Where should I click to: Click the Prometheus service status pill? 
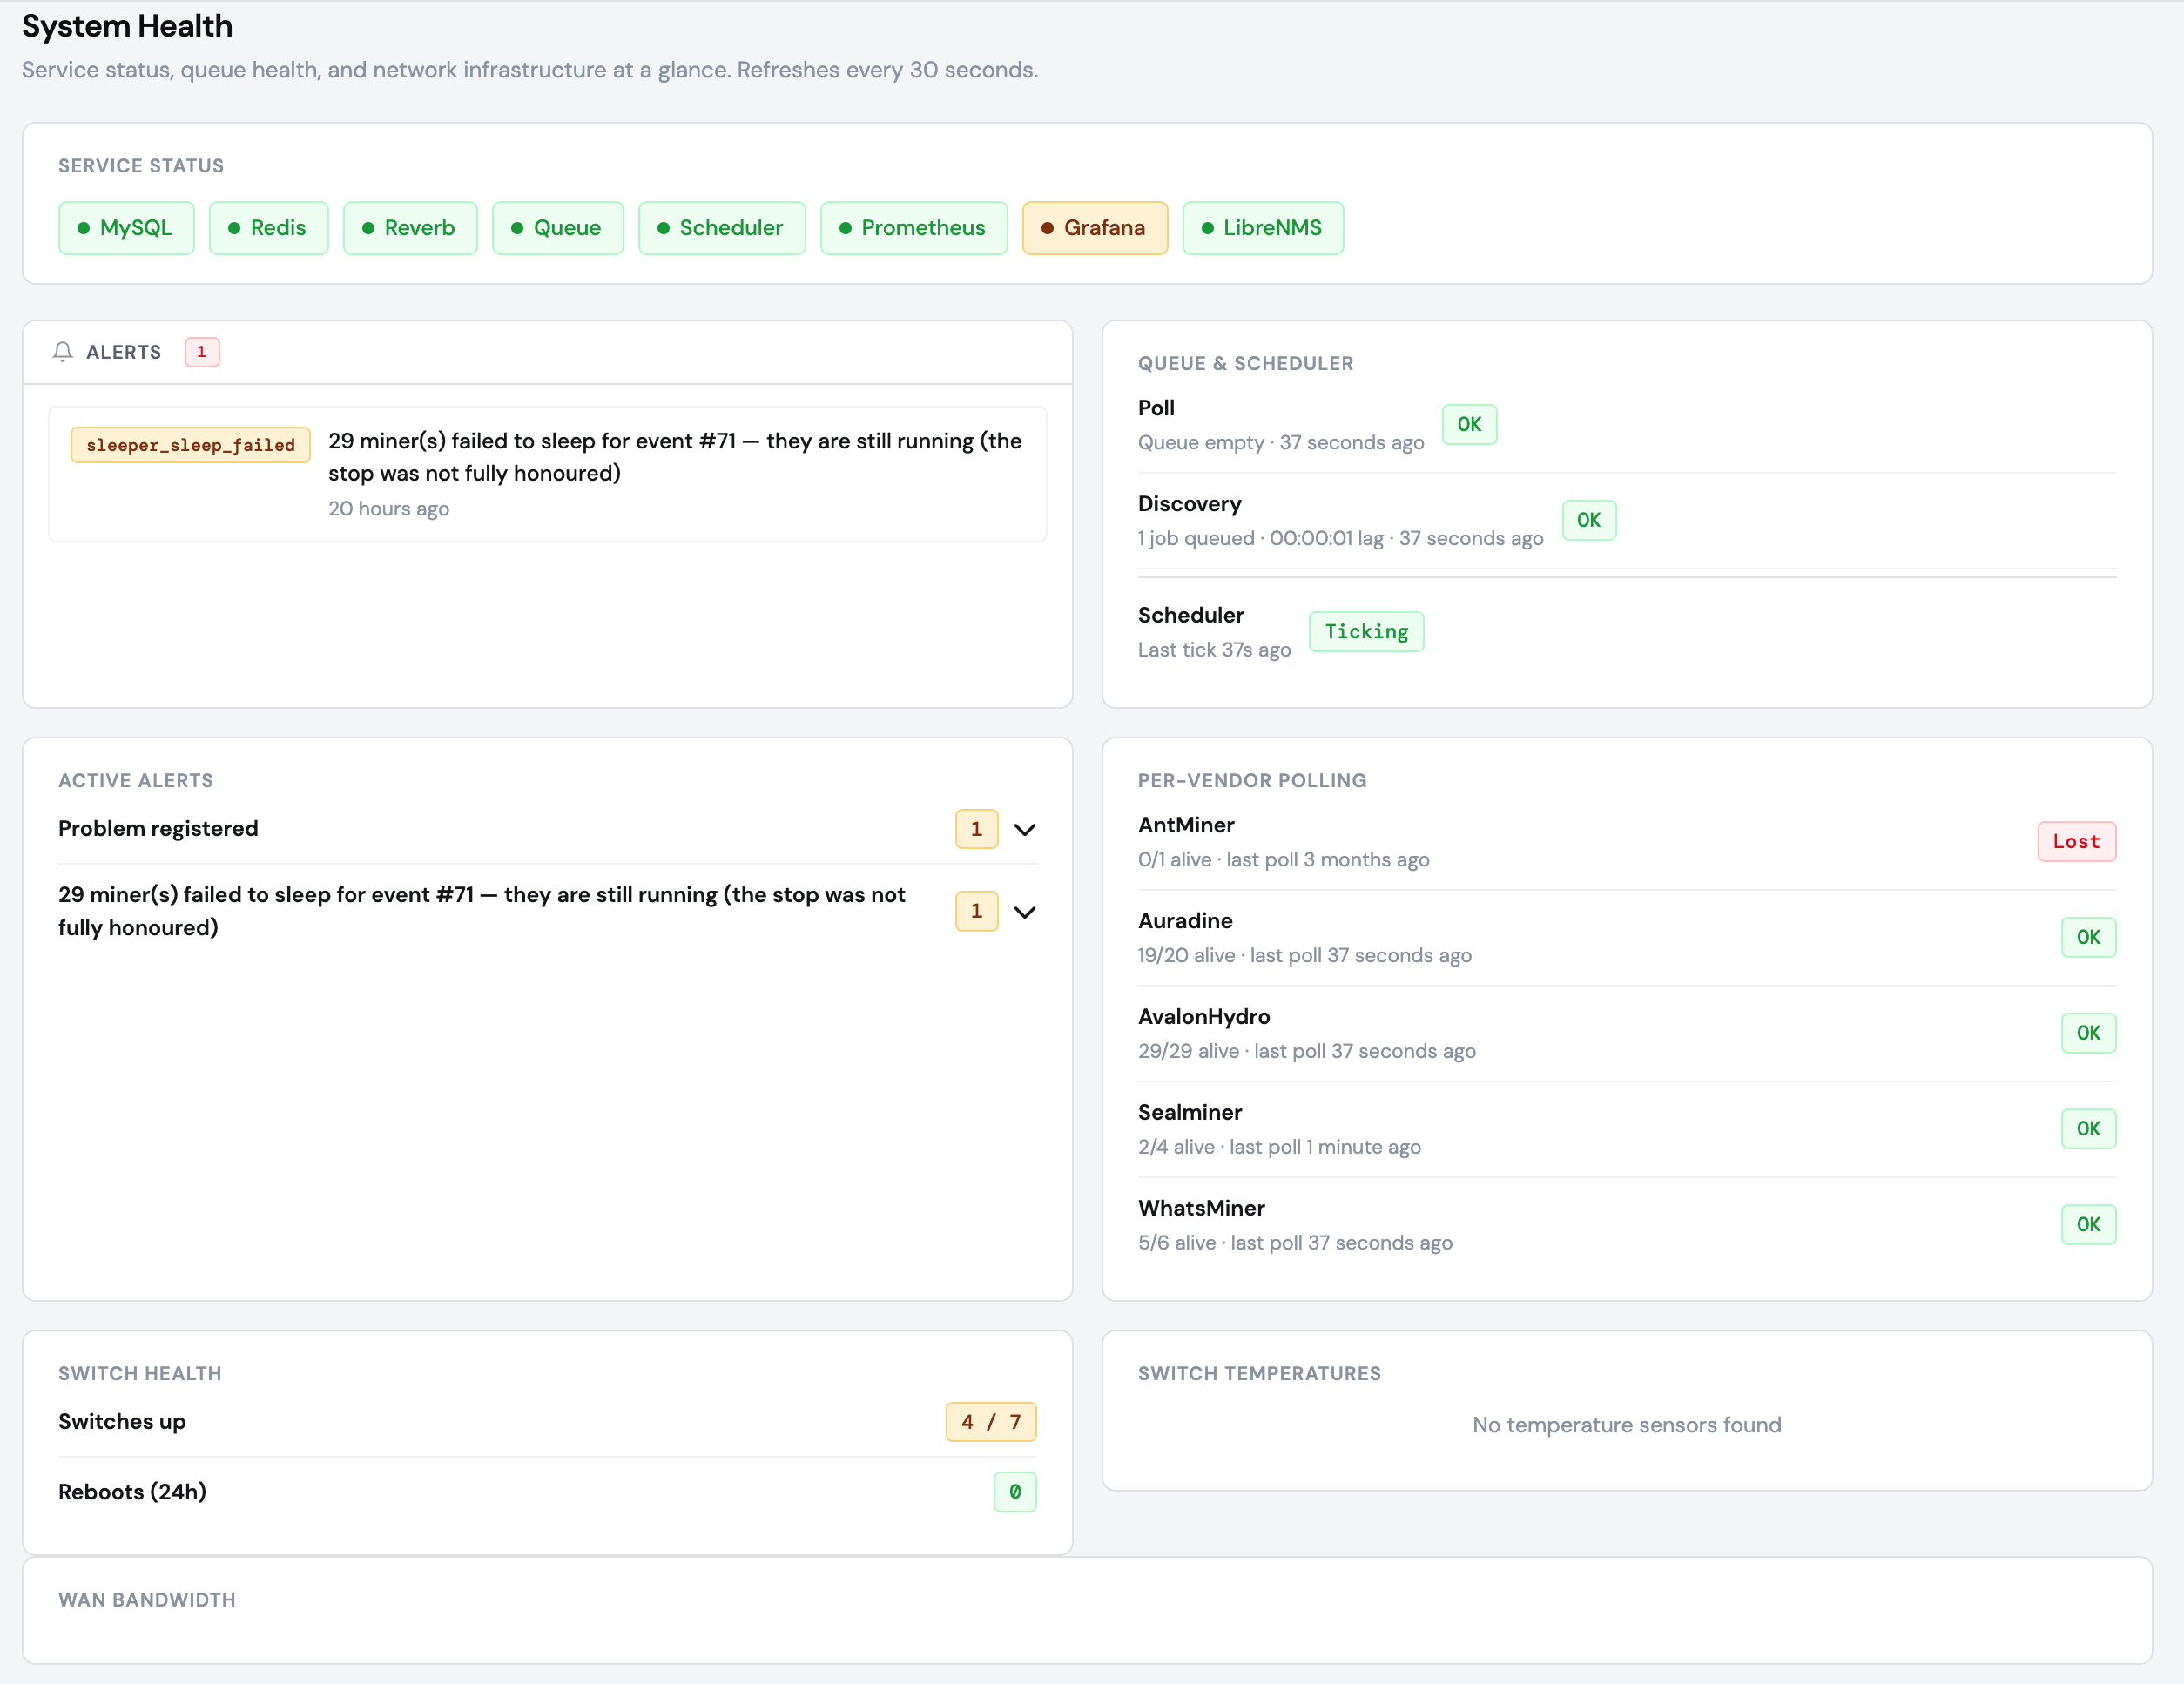pos(914,228)
